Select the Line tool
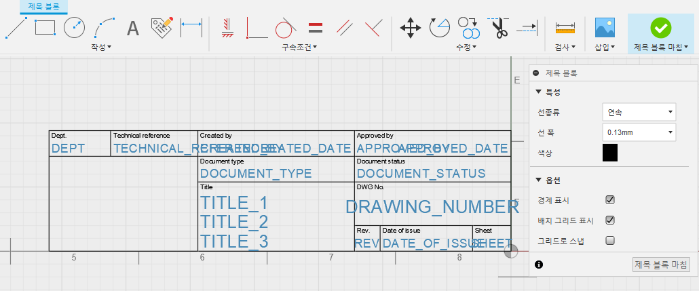Screen dimensions: 699x291 16,28
